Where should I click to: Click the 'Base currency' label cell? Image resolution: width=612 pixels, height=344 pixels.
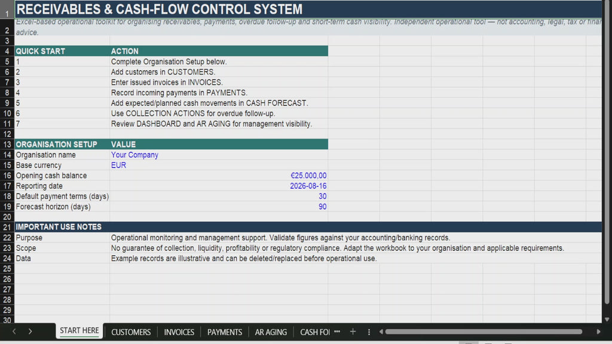pyautogui.click(x=62, y=165)
